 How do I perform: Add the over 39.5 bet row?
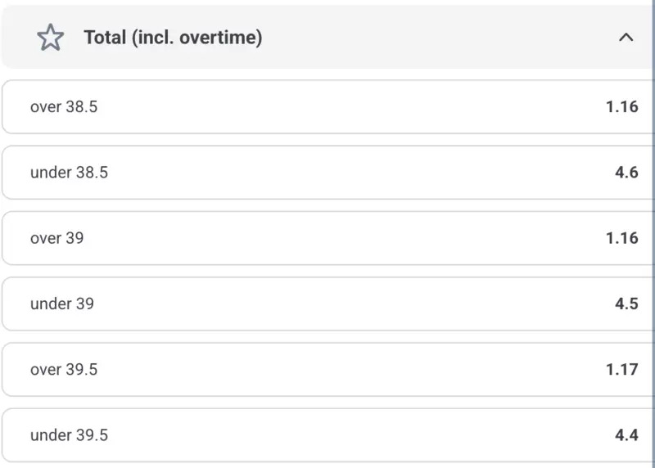327,369
